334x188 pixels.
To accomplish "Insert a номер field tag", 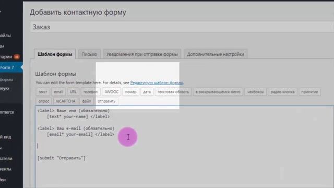I will [x=130, y=92].
